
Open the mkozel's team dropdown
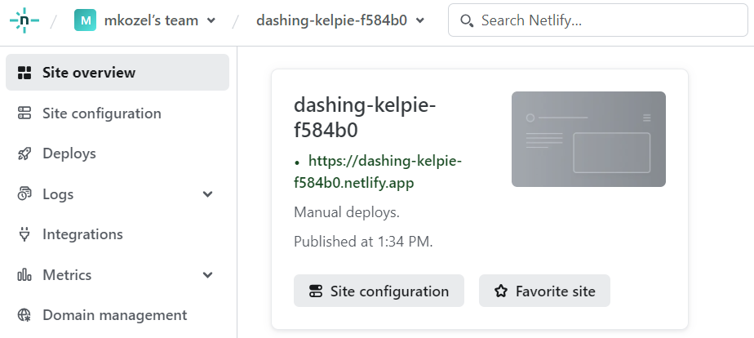coord(211,20)
